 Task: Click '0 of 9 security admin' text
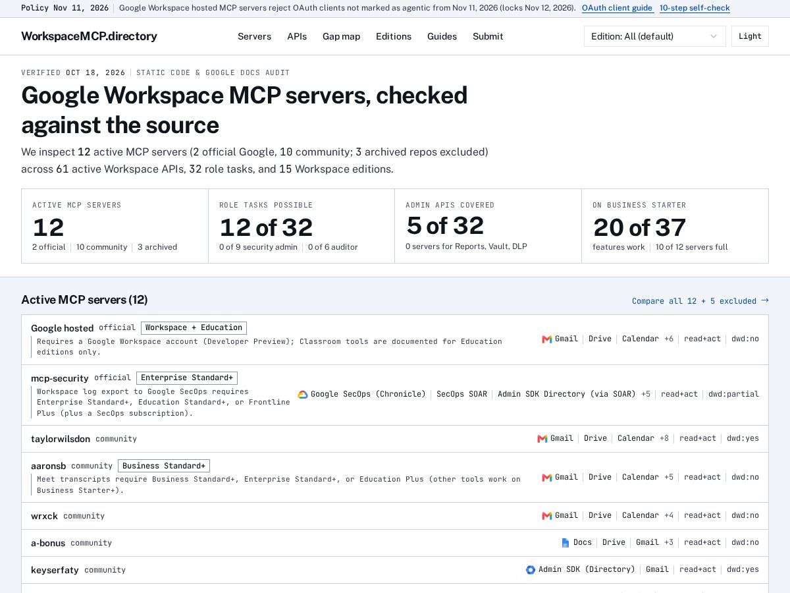(258, 247)
